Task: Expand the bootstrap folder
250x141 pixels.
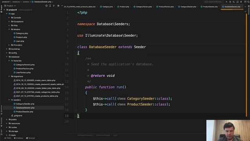Action: click(7, 49)
